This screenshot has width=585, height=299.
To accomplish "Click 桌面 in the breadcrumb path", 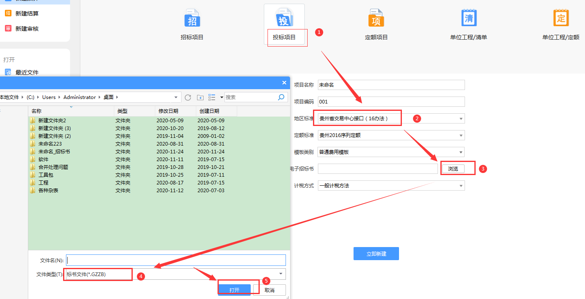I will click(x=109, y=97).
